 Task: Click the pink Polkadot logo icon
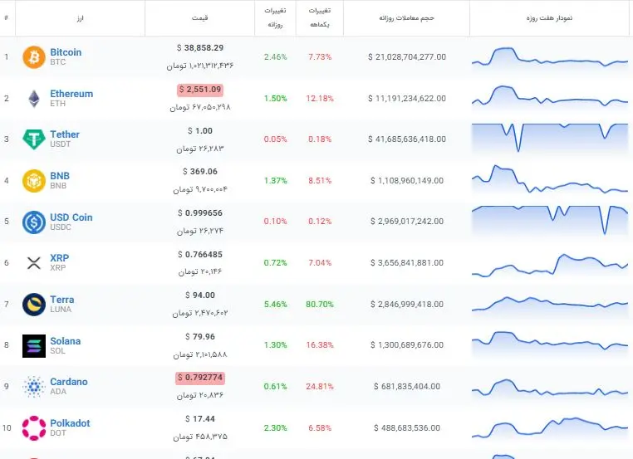34,428
